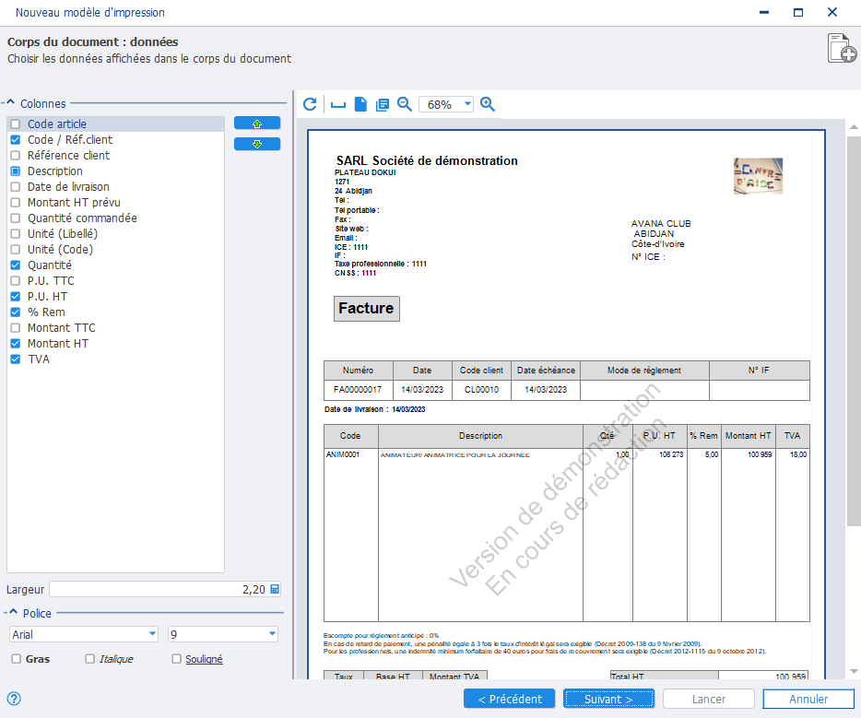Enable the Date de livraison column

[16, 186]
